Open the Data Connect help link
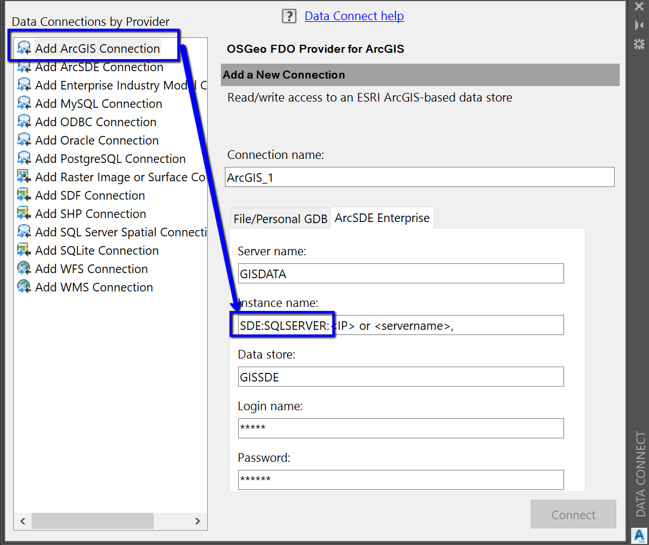Image resolution: width=649 pixels, height=545 pixels. [x=354, y=15]
